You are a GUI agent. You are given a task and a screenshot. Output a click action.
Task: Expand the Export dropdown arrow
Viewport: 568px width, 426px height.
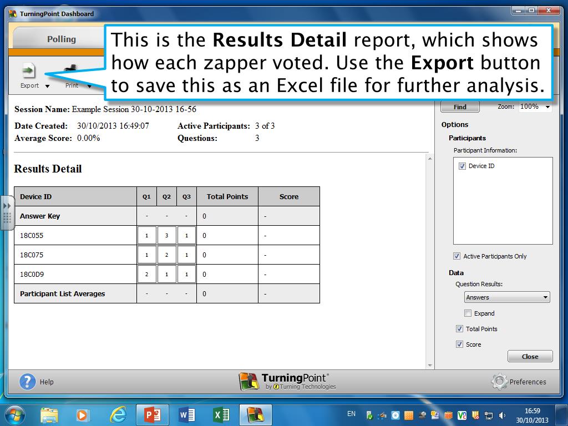[47, 86]
